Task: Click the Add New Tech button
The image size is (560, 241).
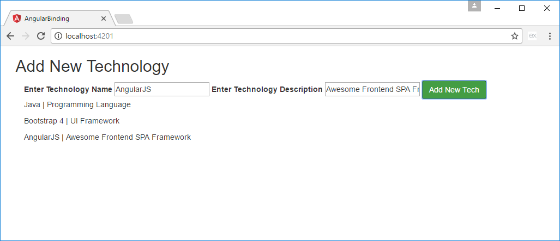Action: click(x=454, y=90)
